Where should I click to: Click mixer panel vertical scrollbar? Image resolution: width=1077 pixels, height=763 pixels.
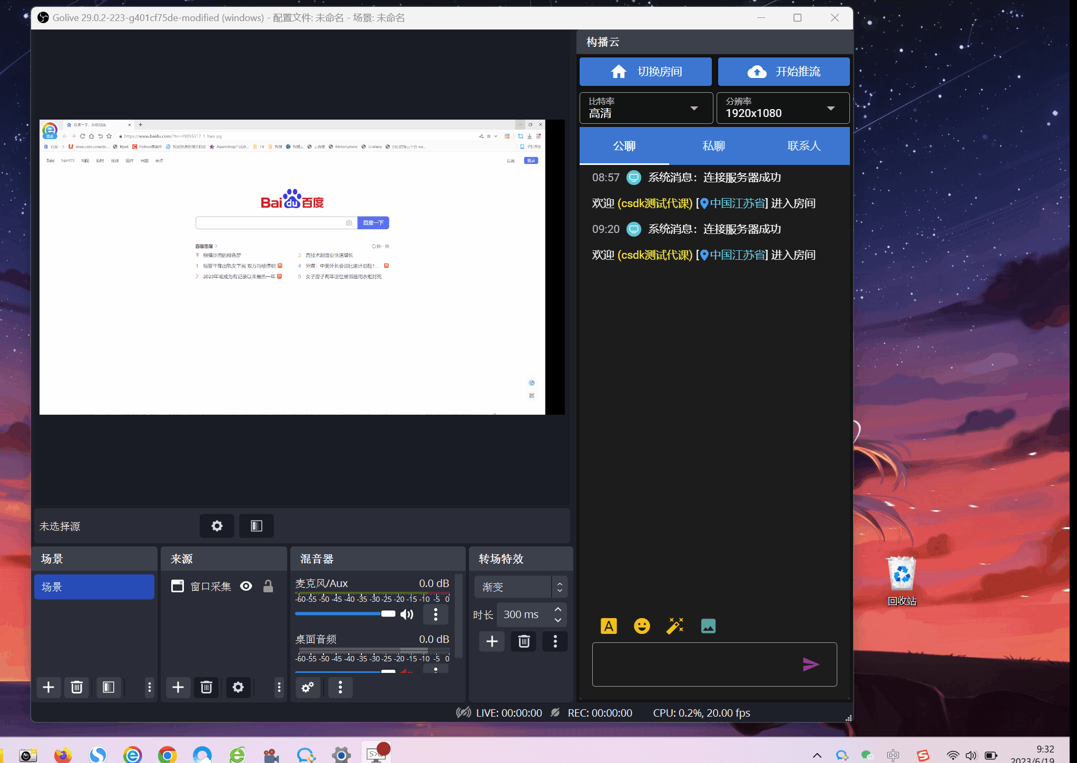459,615
